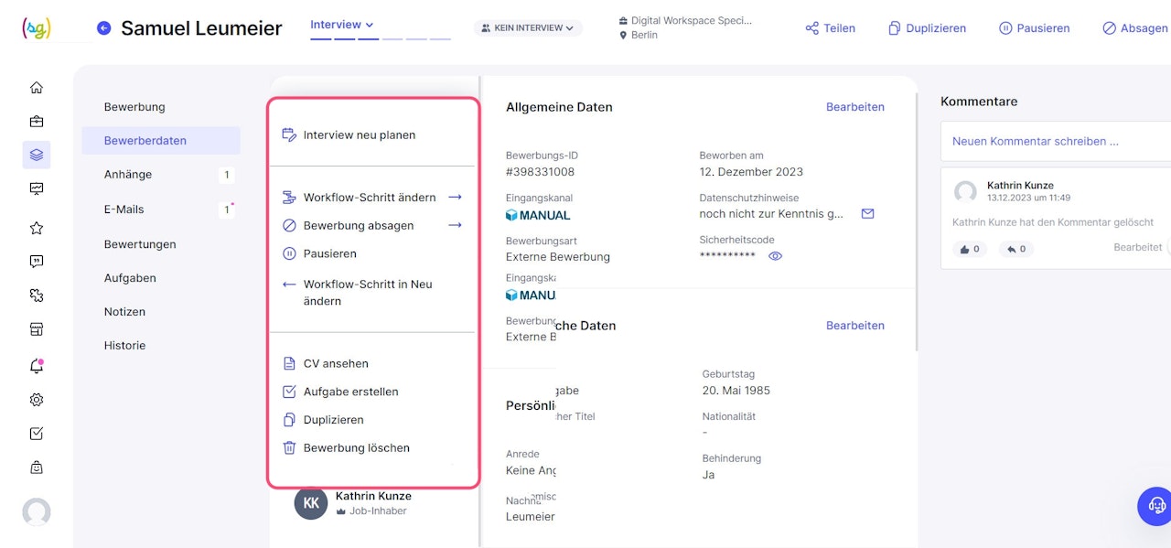Open the settings gear in sidebar

[x=37, y=400]
